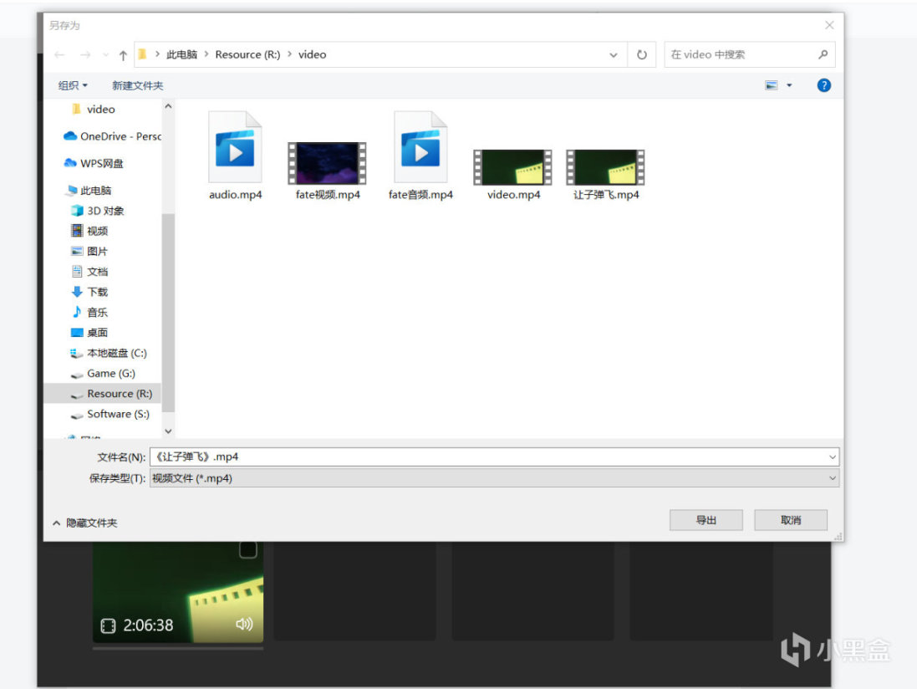Collapse folders with 隐藏文件夹

(85, 523)
